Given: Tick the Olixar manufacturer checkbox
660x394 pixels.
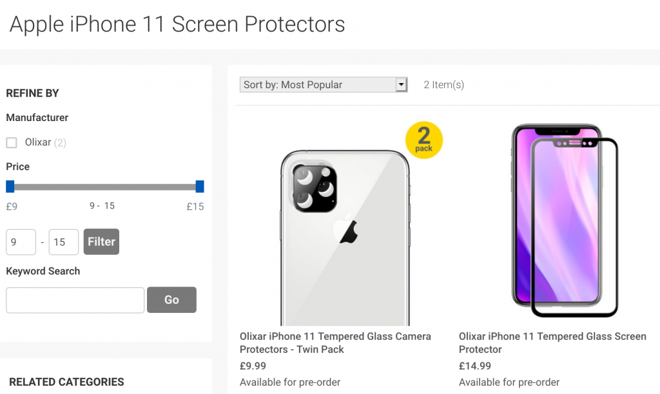Looking at the screenshot, I should pyautogui.click(x=12, y=142).
